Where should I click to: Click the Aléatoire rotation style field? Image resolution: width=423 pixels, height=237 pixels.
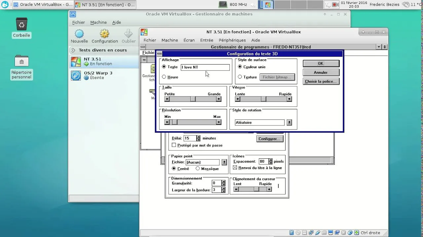260,122
